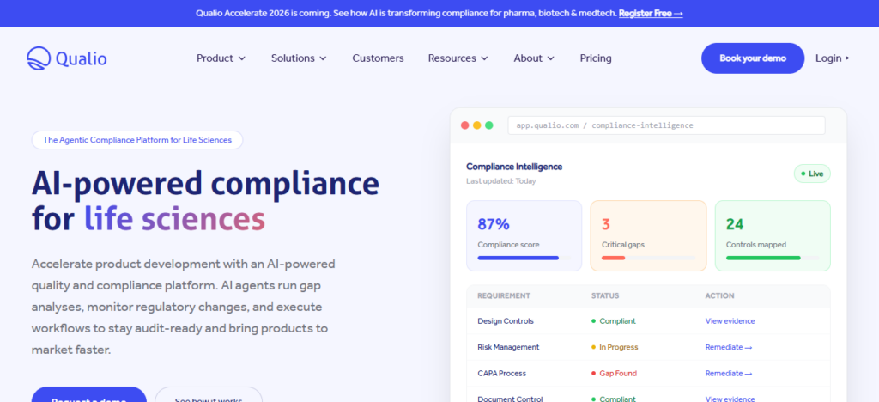Click the gradient life sciences text
Image resolution: width=879 pixels, height=402 pixels.
[174, 219]
